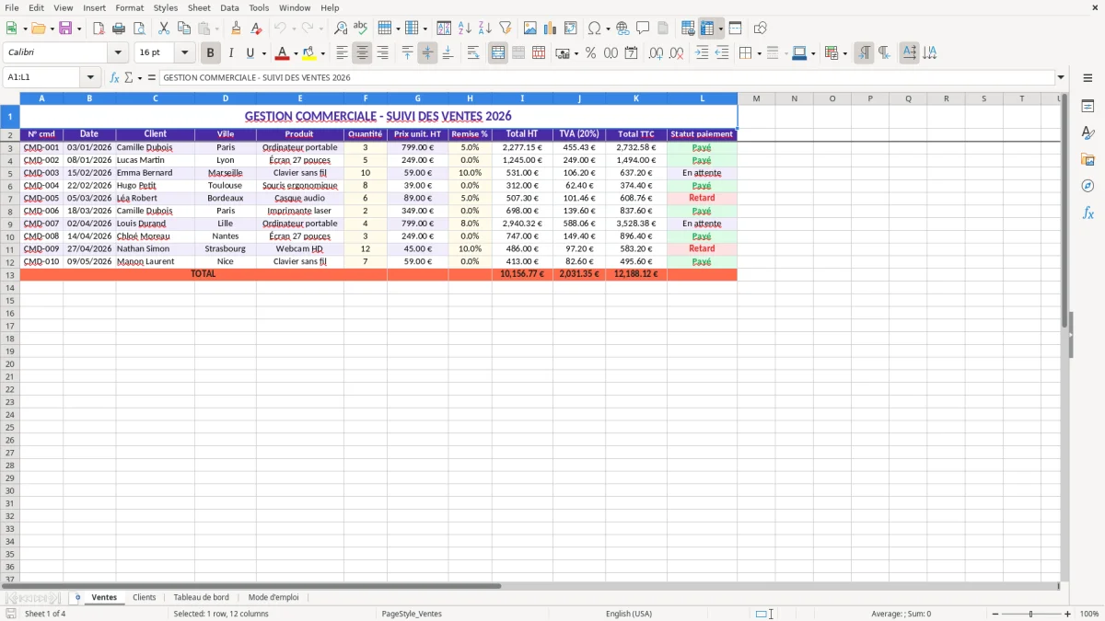Switch to the Clients sheet tab
1105x621 pixels.
[145, 597]
